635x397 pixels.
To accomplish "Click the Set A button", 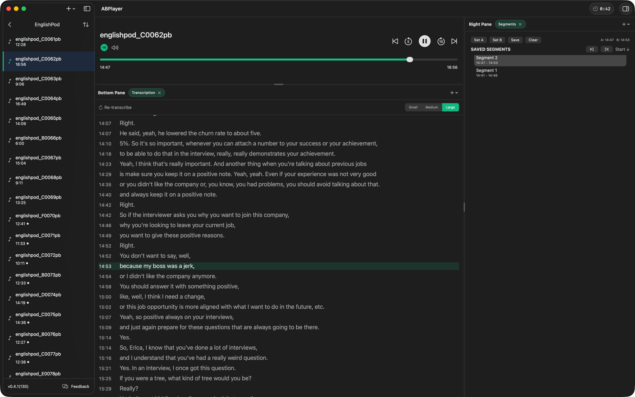I will coord(478,40).
